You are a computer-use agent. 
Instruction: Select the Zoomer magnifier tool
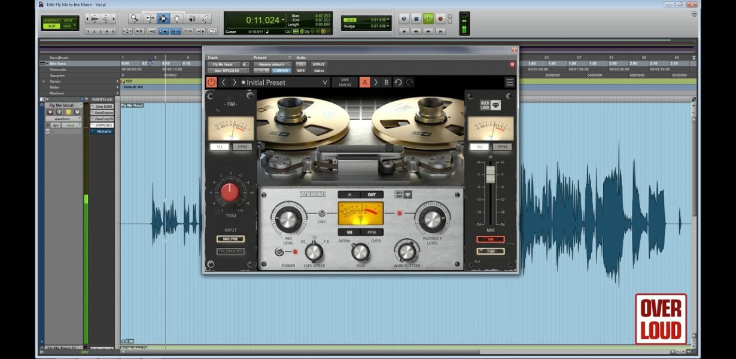point(135,19)
